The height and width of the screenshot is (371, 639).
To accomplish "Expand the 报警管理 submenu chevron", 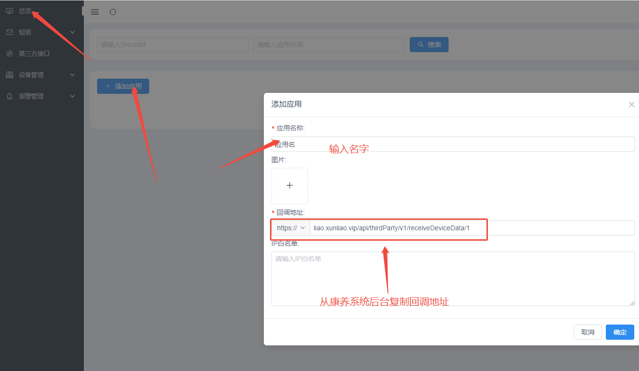I will click(72, 96).
